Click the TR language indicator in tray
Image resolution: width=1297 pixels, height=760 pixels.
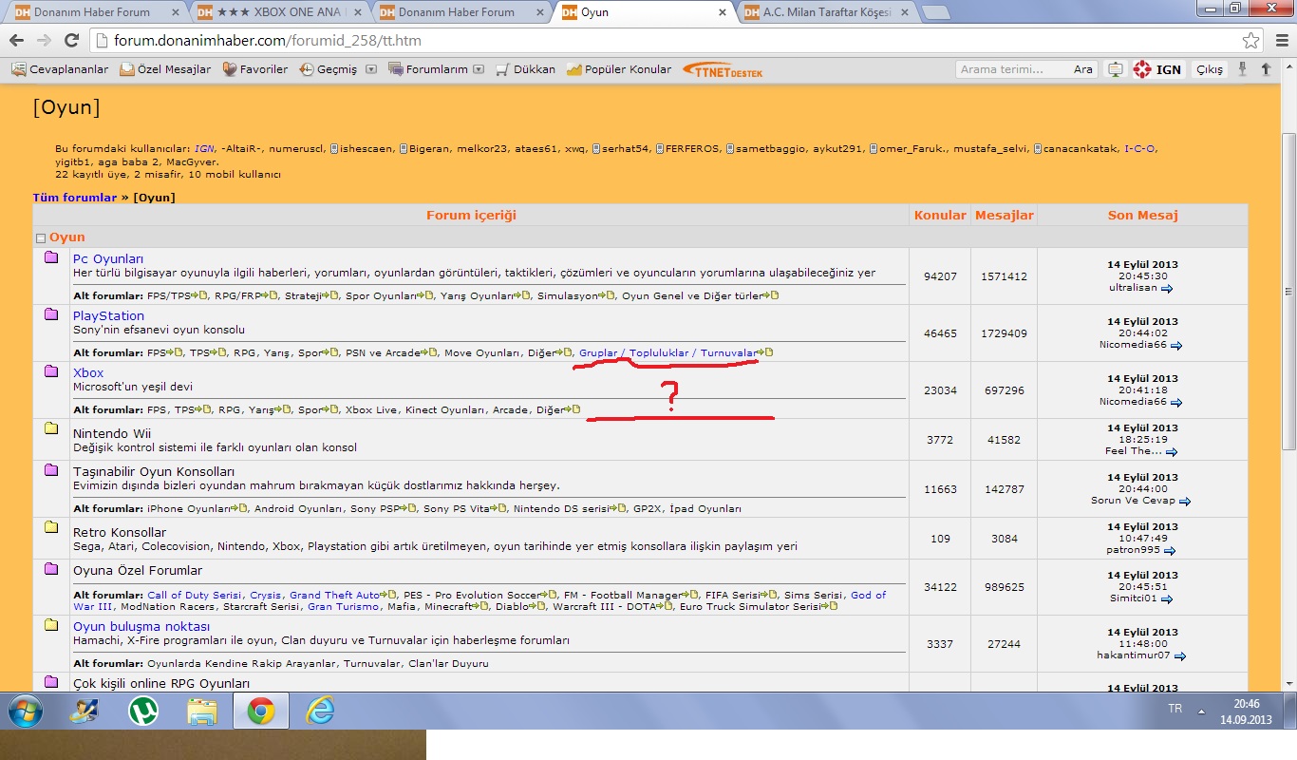[x=1175, y=710]
